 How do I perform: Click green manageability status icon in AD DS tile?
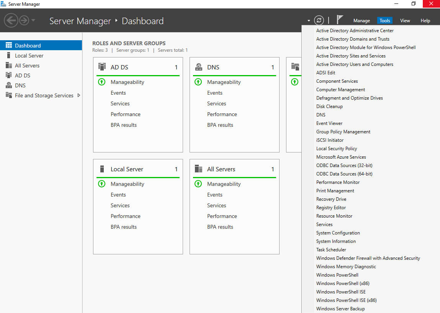[x=101, y=82]
